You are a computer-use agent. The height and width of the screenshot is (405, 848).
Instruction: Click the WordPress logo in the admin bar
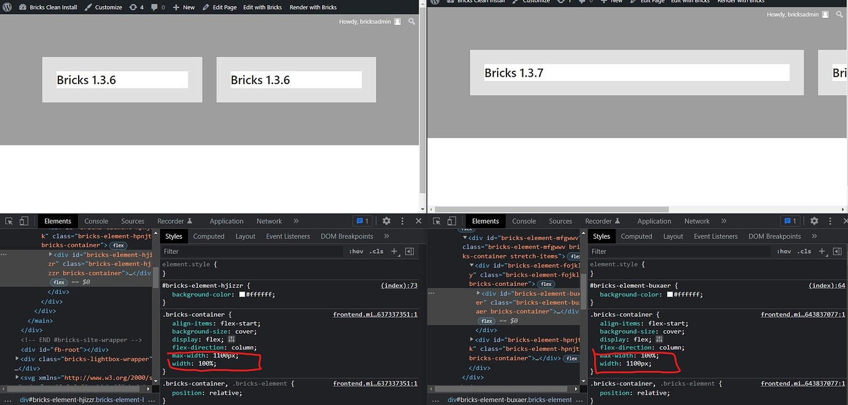click(x=6, y=7)
